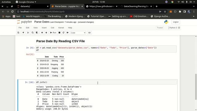This screenshot has width=197, height=111.
Task: Move selected cell down arrow
Action: pos(46,33)
